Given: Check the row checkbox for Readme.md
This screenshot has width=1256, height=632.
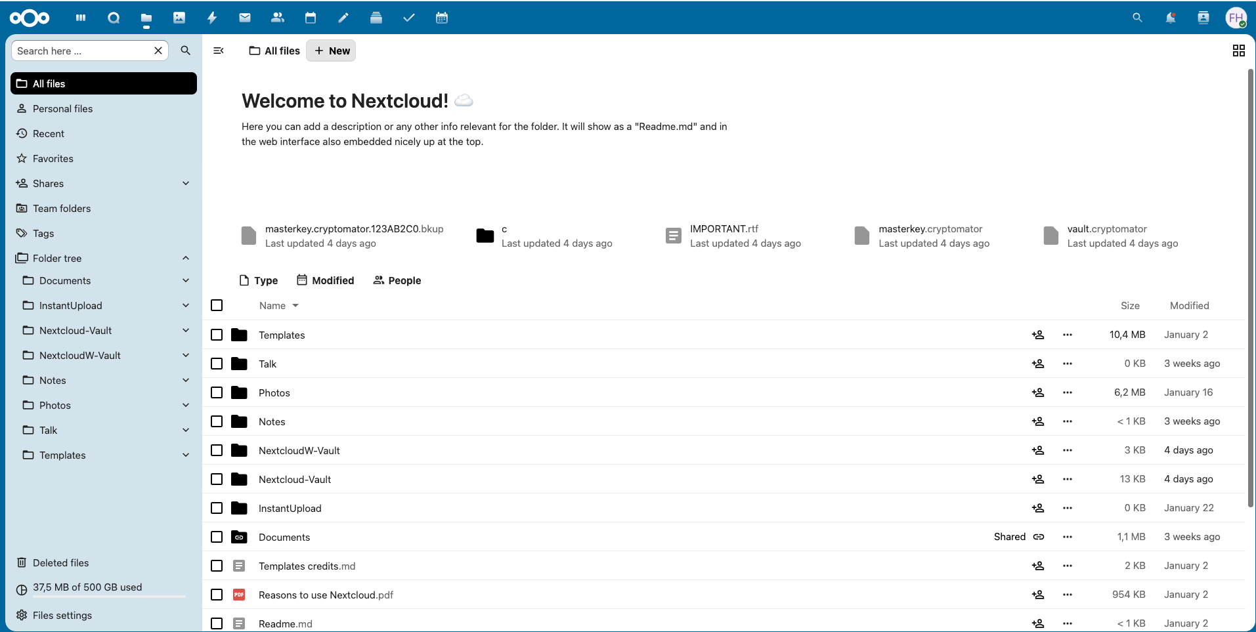Looking at the screenshot, I should [x=217, y=623].
